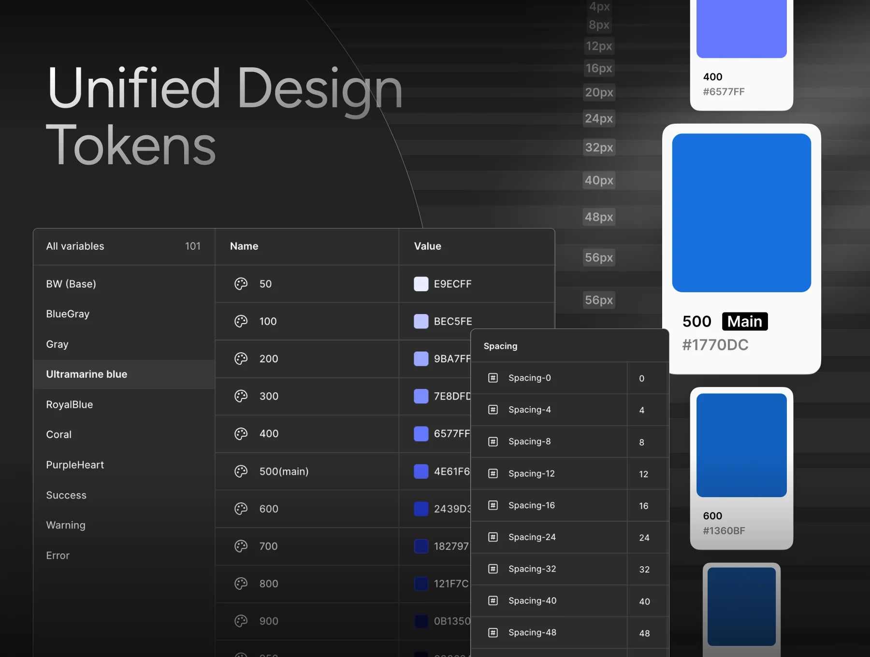Click the Spacing-24 value 24
The height and width of the screenshot is (657, 870).
pos(644,538)
